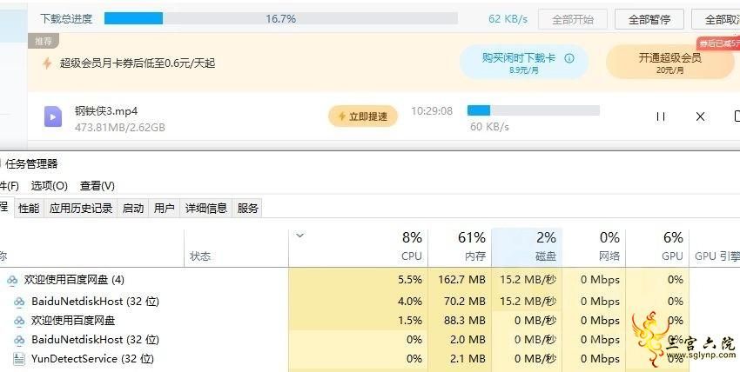Click the lightning icon by 超级会员月卡券
Viewport: 740px width, 372px height.
[x=47, y=63]
